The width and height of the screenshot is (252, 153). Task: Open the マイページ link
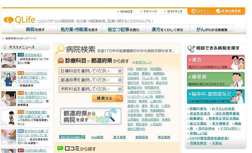pos(150,11)
